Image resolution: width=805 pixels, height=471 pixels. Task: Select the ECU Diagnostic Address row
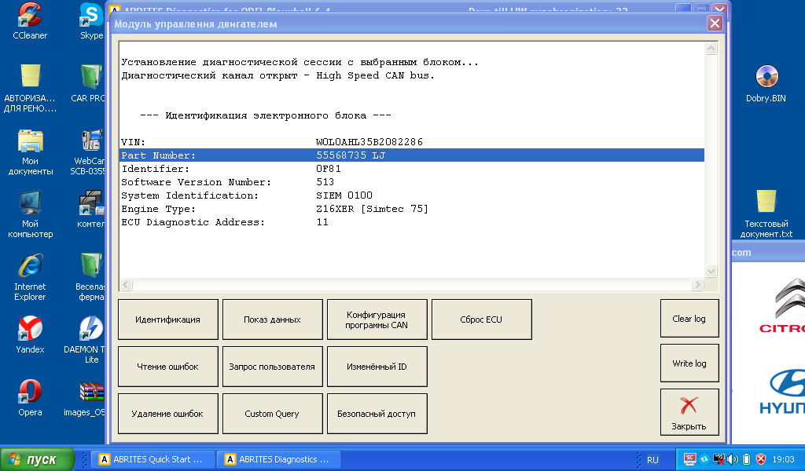pyautogui.click(x=412, y=222)
